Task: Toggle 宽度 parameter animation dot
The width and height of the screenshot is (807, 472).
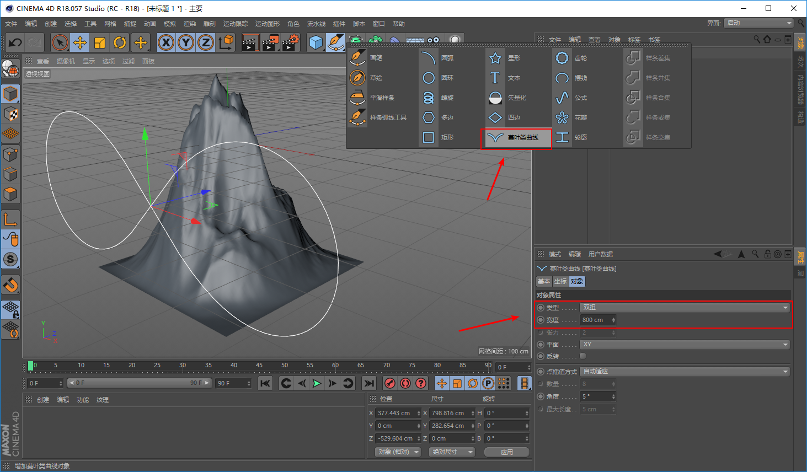Action: point(541,320)
